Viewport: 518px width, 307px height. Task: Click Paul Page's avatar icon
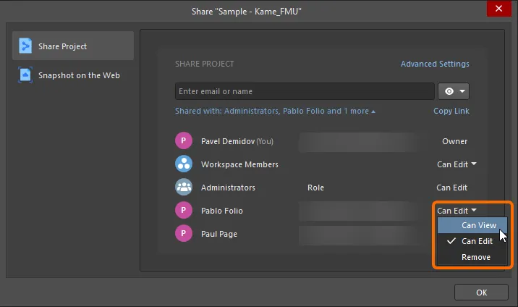pyautogui.click(x=184, y=234)
